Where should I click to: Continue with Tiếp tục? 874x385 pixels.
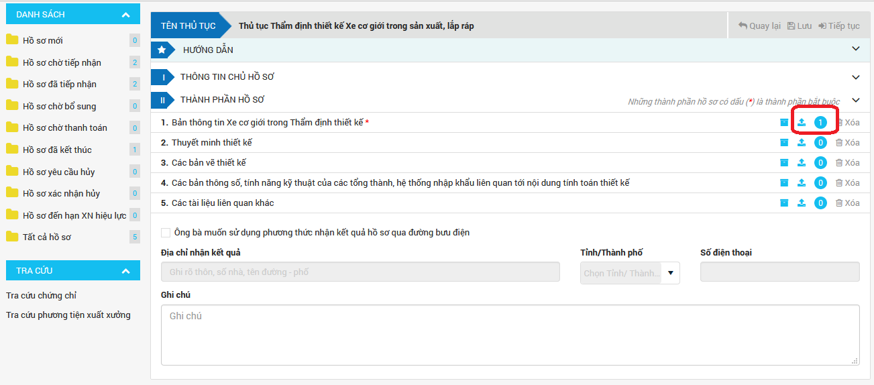click(x=838, y=26)
